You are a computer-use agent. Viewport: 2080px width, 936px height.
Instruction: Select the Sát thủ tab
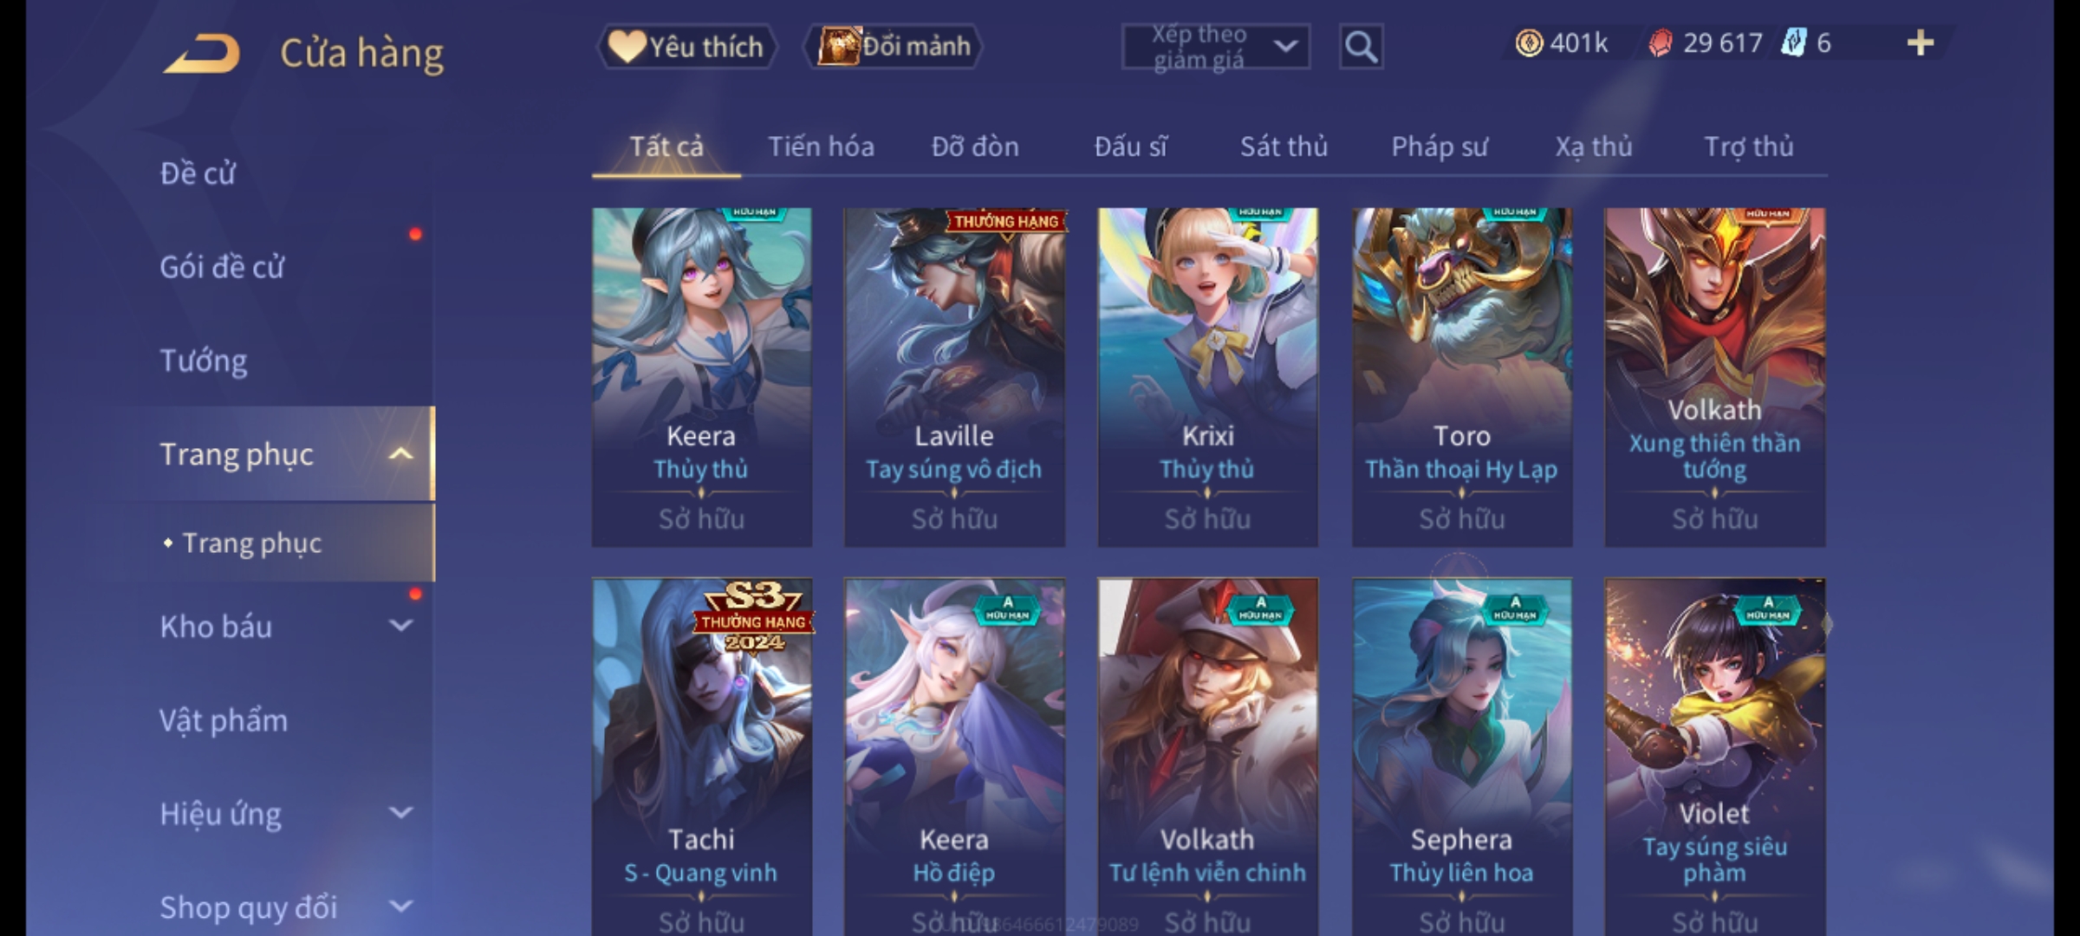[1284, 146]
